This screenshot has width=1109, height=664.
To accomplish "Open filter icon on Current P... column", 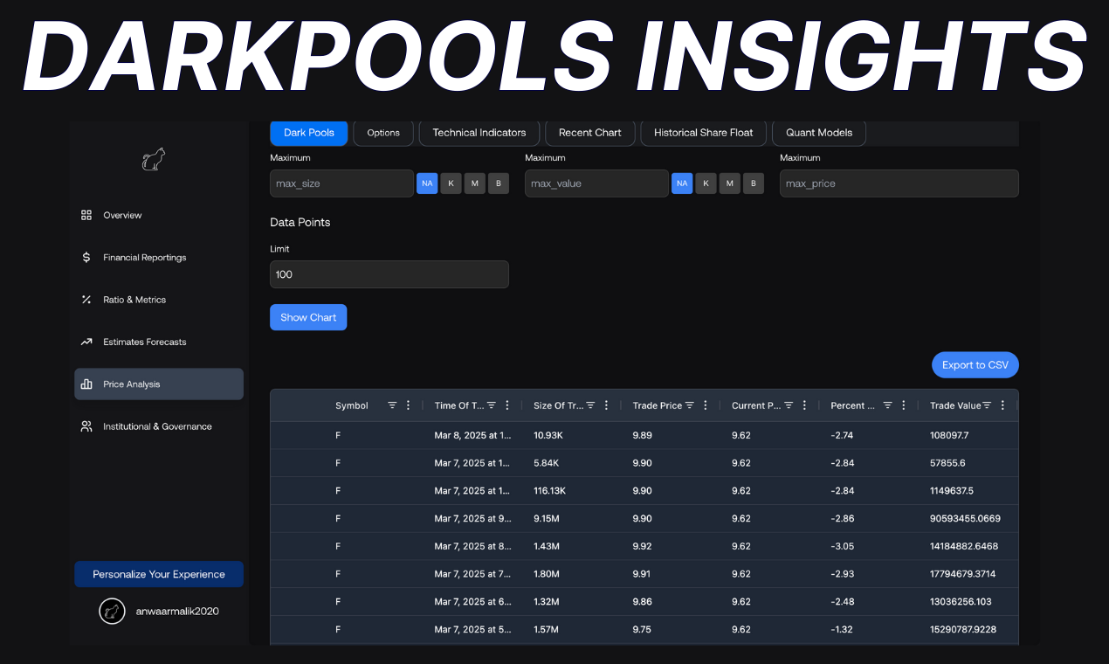I will (789, 405).
